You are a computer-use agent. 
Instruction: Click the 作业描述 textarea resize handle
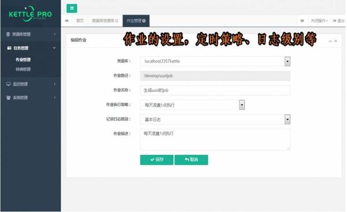pos(289,149)
